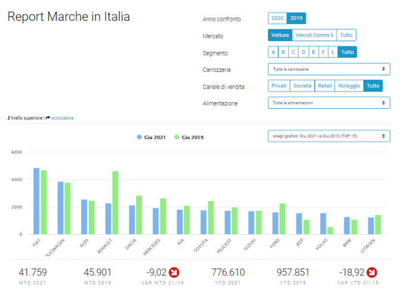This screenshot has width=406, height=306.
Task: Click the Alimentazione label
Action: (220, 103)
